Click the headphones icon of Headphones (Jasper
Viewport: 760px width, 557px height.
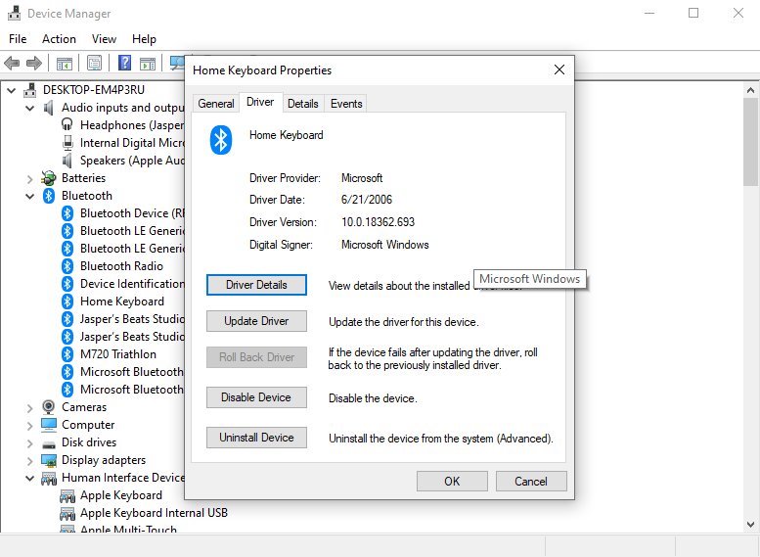click(67, 124)
